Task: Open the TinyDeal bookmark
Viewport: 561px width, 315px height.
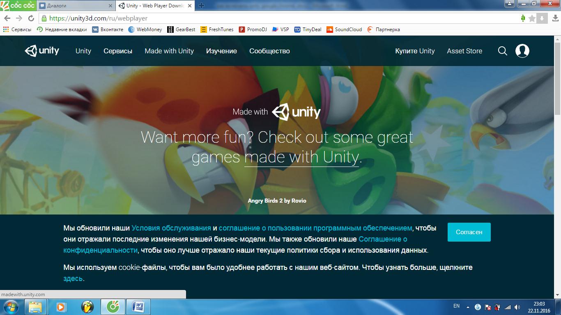Action: pyautogui.click(x=308, y=30)
